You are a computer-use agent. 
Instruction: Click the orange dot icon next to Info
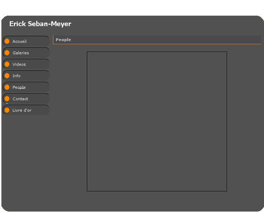[7, 76]
